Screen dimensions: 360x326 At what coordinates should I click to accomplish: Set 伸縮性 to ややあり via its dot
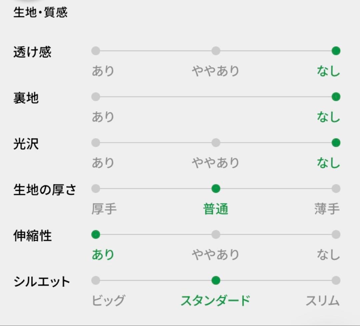pyautogui.click(x=216, y=235)
